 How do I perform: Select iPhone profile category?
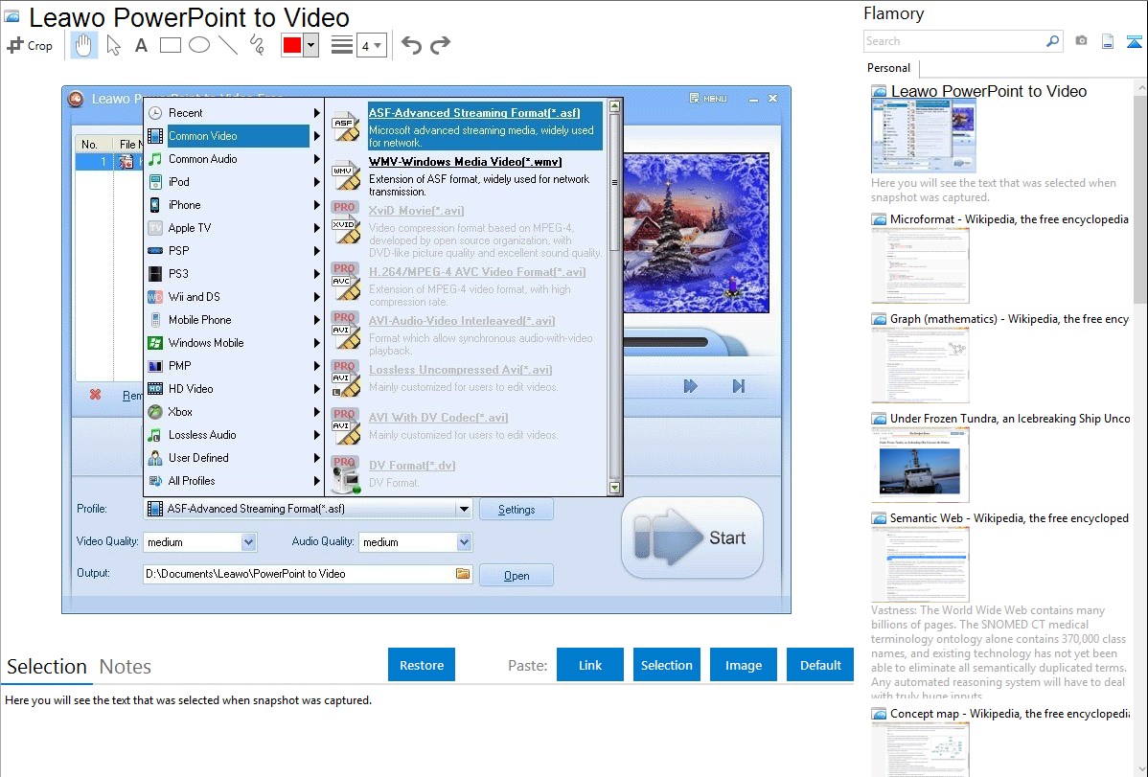point(234,205)
